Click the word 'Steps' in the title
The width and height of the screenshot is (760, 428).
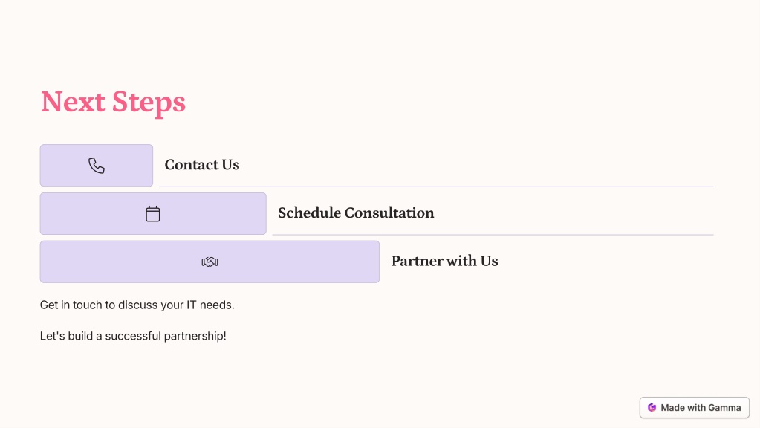coord(149,103)
